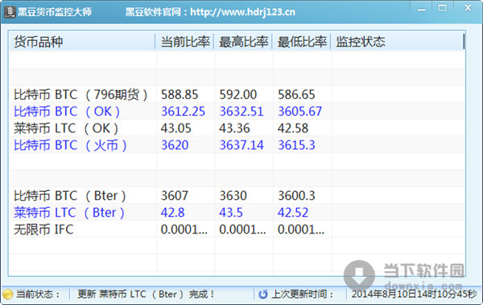Select row 比特币 BTC (Bter)
Screen dimensions: 483x305
[237, 195]
